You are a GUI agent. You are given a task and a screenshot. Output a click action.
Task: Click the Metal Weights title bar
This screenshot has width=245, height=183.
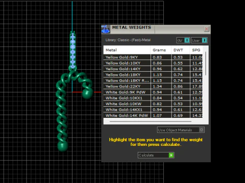[x=156, y=29]
